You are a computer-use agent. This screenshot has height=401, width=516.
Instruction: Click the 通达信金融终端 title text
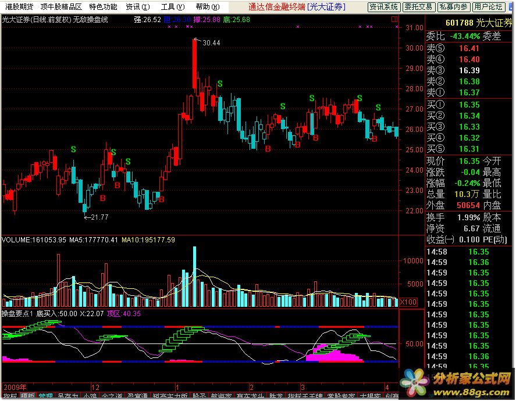276,6
